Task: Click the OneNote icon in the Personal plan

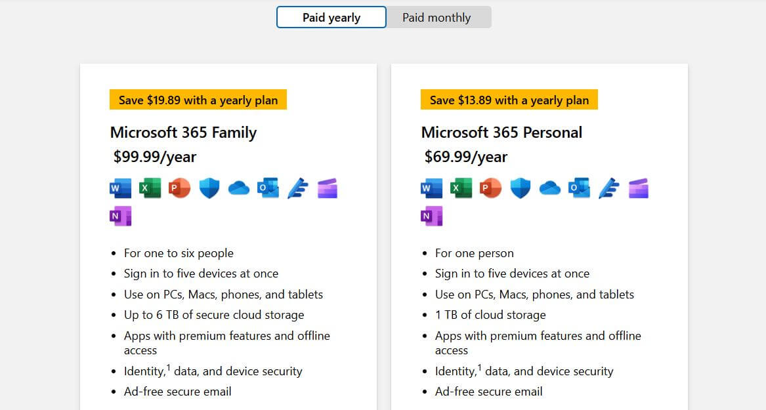Action: point(431,215)
